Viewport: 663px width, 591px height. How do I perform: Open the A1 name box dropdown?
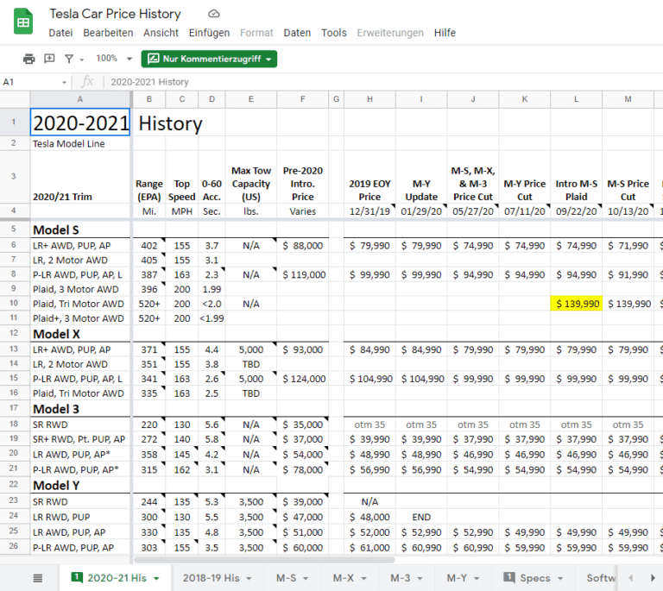64,82
